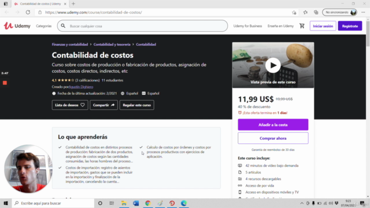Click the microphone tray icon
The image size is (370, 208).
coord(313,203)
